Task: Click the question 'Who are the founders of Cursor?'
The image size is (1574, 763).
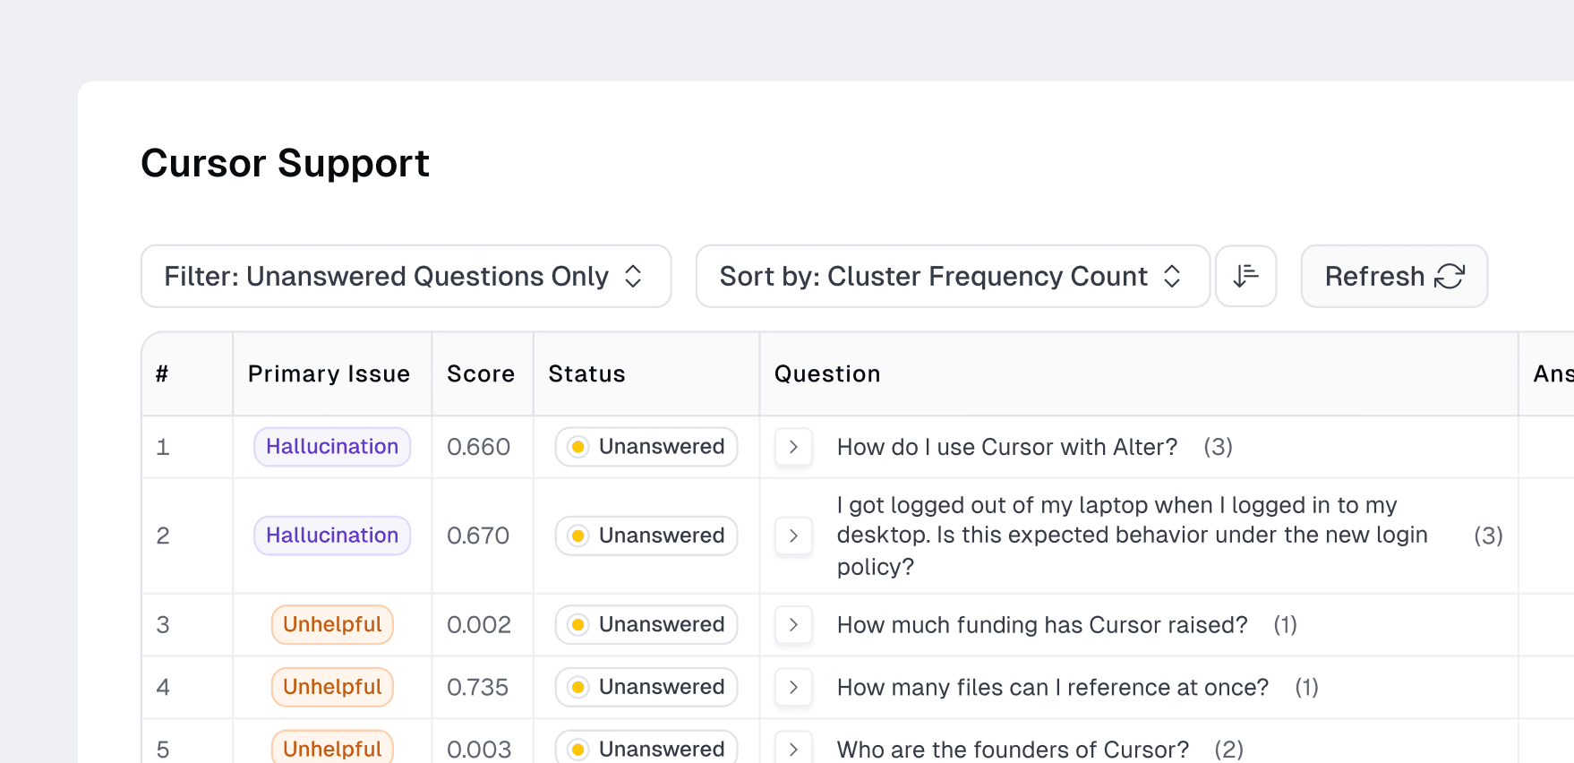Action: click(x=1013, y=749)
